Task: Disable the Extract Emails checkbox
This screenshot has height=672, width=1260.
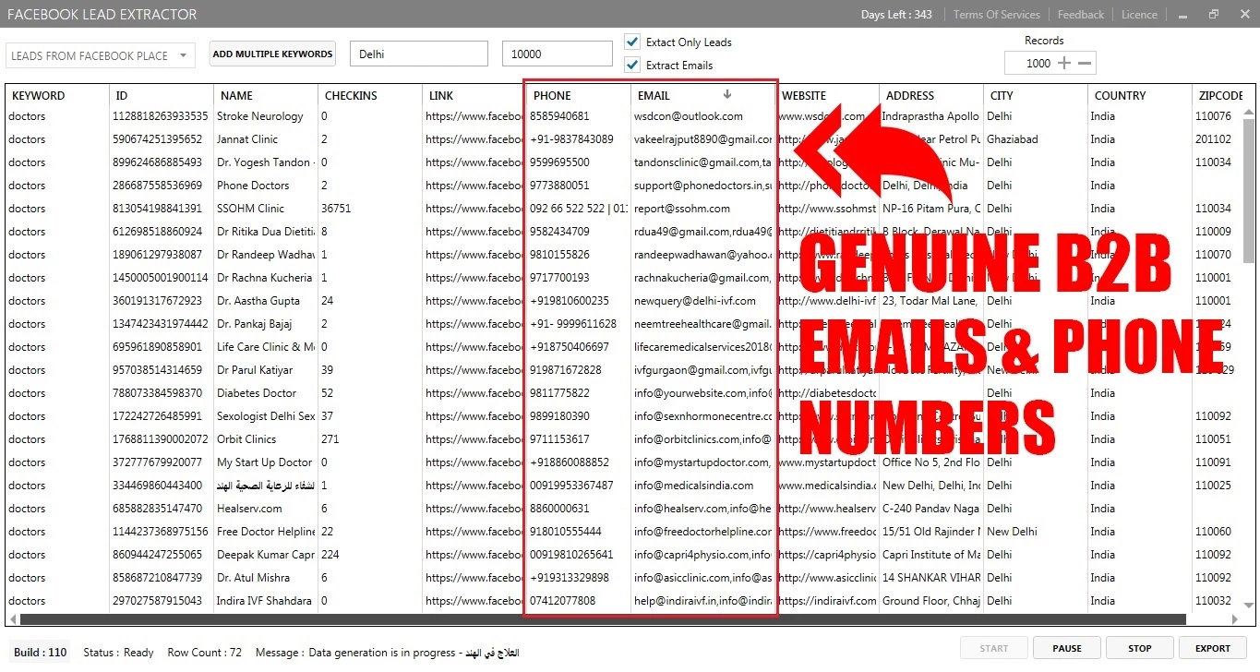Action: (632, 65)
